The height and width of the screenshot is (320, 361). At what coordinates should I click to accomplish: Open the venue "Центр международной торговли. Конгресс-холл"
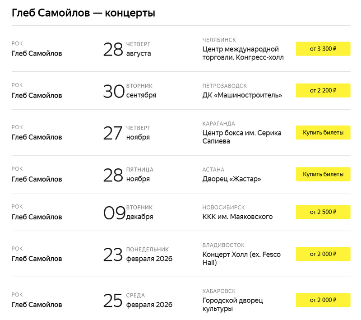(243, 53)
